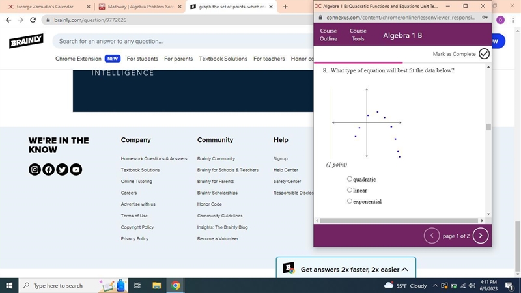Open File Explorer from taskbar
This screenshot has width=521, height=293.
pos(156,286)
